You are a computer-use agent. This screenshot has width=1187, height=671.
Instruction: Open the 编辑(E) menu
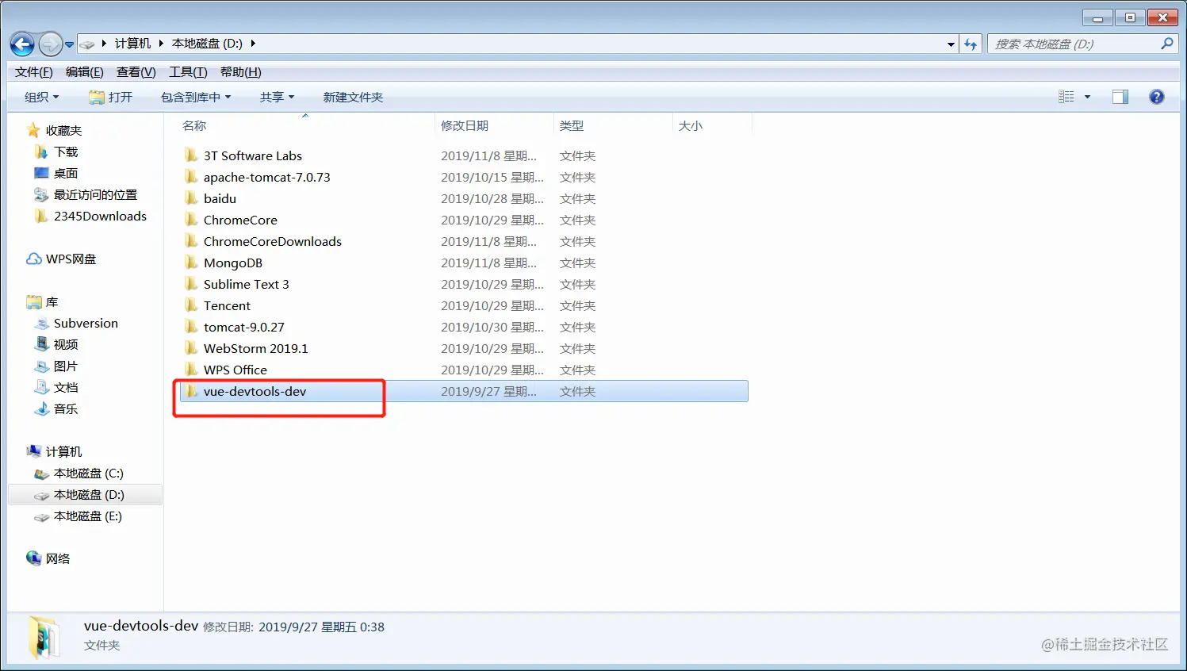point(85,72)
